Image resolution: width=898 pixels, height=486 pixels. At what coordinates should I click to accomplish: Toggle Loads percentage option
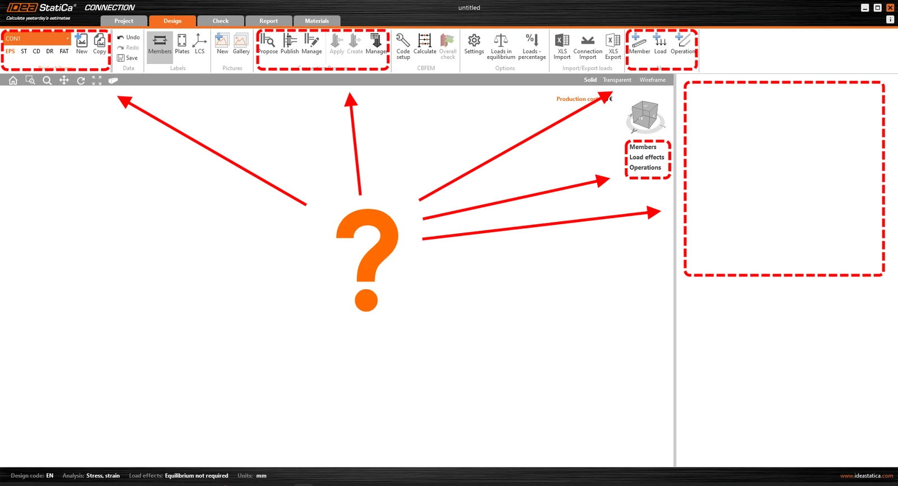pyautogui.click(x=532, y=46)
